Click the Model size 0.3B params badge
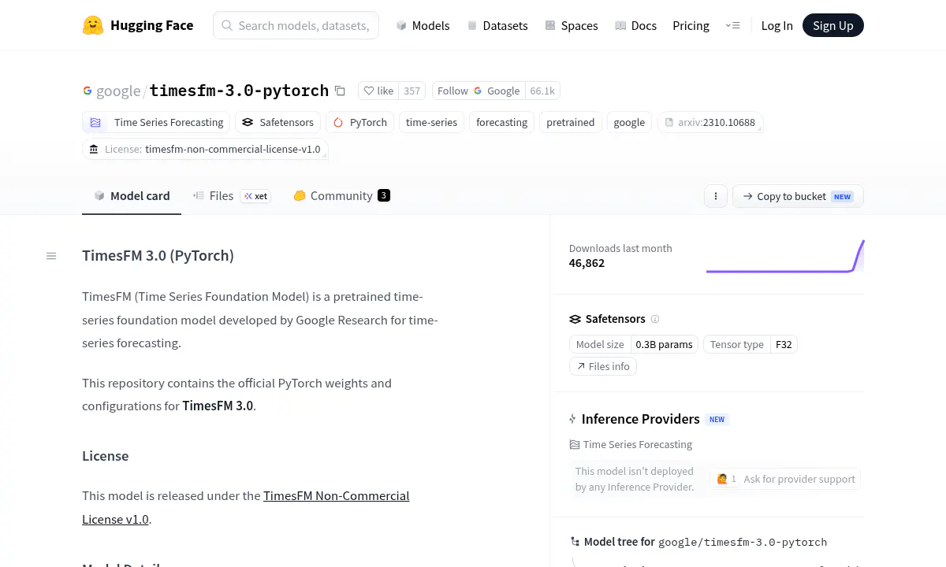This screenshot has width=946, height=567. tap(633, 344)
